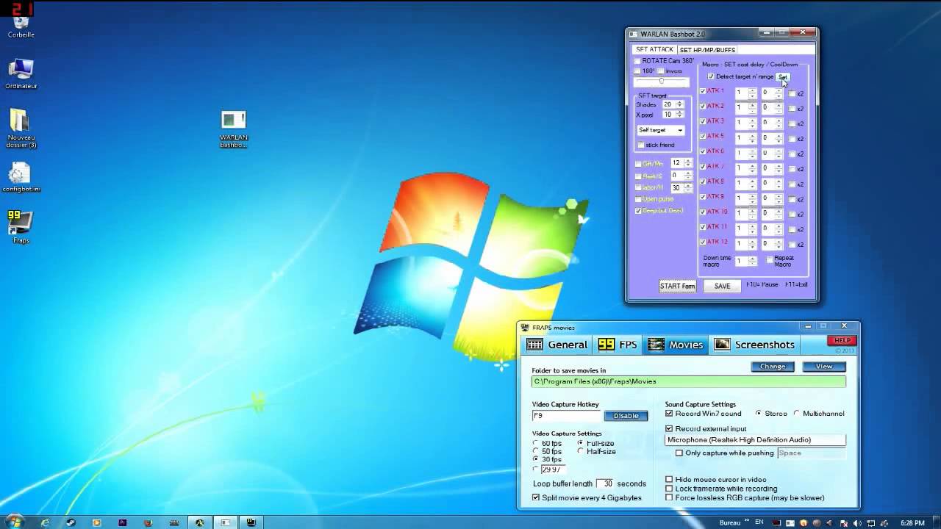The image size is (941, 529).
Task: Click the Set button next to Detect target
Action: pos(783,76)
